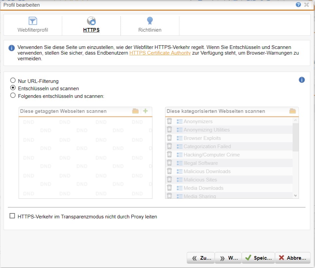Choose Folgendes entschlüsseln und scannen option
315x268 pixels.
tap(13, 96)
